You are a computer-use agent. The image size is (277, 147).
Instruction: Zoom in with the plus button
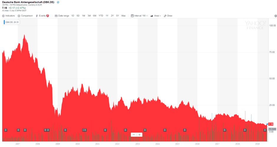pyautogui.click(x=139, y=135)
